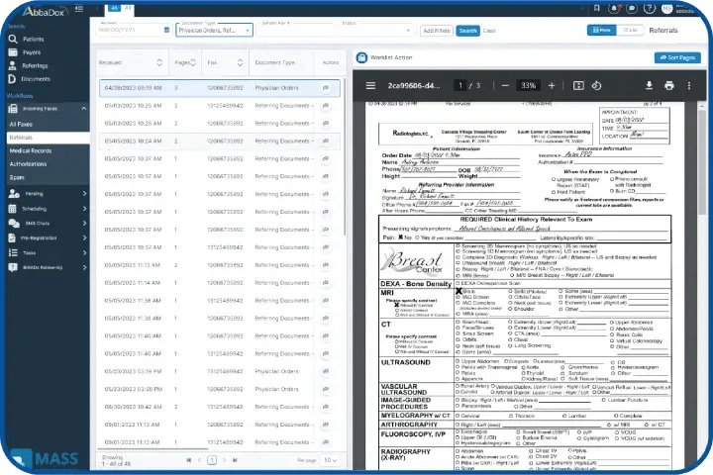Open the Per page count dropdown
This screenshot has height=475, width=713.
point(329,460)
